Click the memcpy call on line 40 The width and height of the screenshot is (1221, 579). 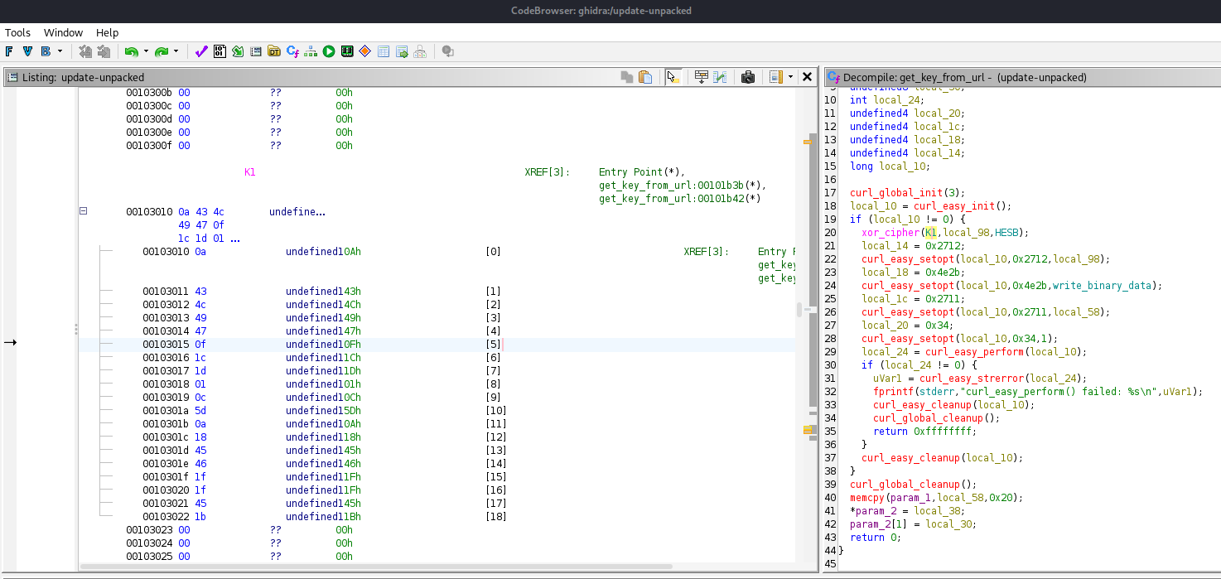(867, 498)
